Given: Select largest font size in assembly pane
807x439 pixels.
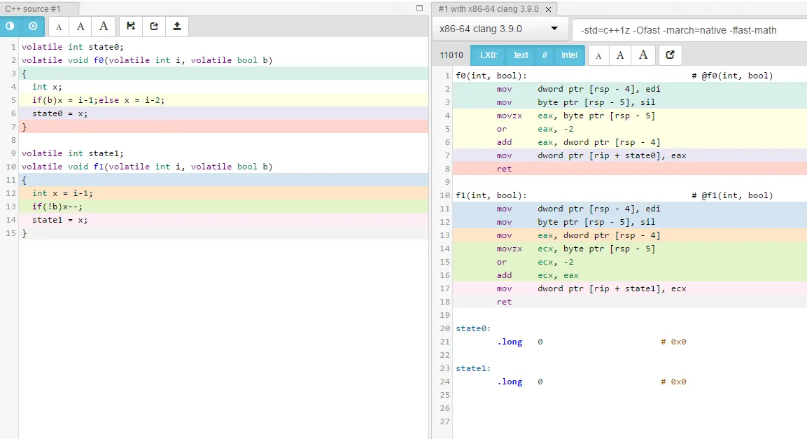Looking at the screenshot, I should (643, 55).
